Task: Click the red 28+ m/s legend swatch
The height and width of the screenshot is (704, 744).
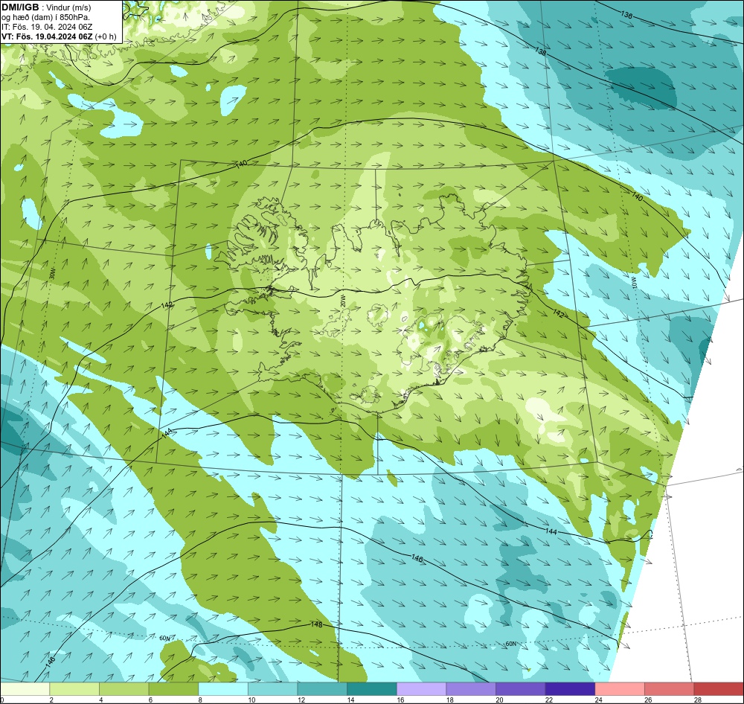Action: point(719,688)
